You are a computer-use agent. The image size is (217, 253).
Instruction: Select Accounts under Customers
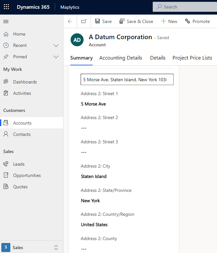[x=31, y=123]
